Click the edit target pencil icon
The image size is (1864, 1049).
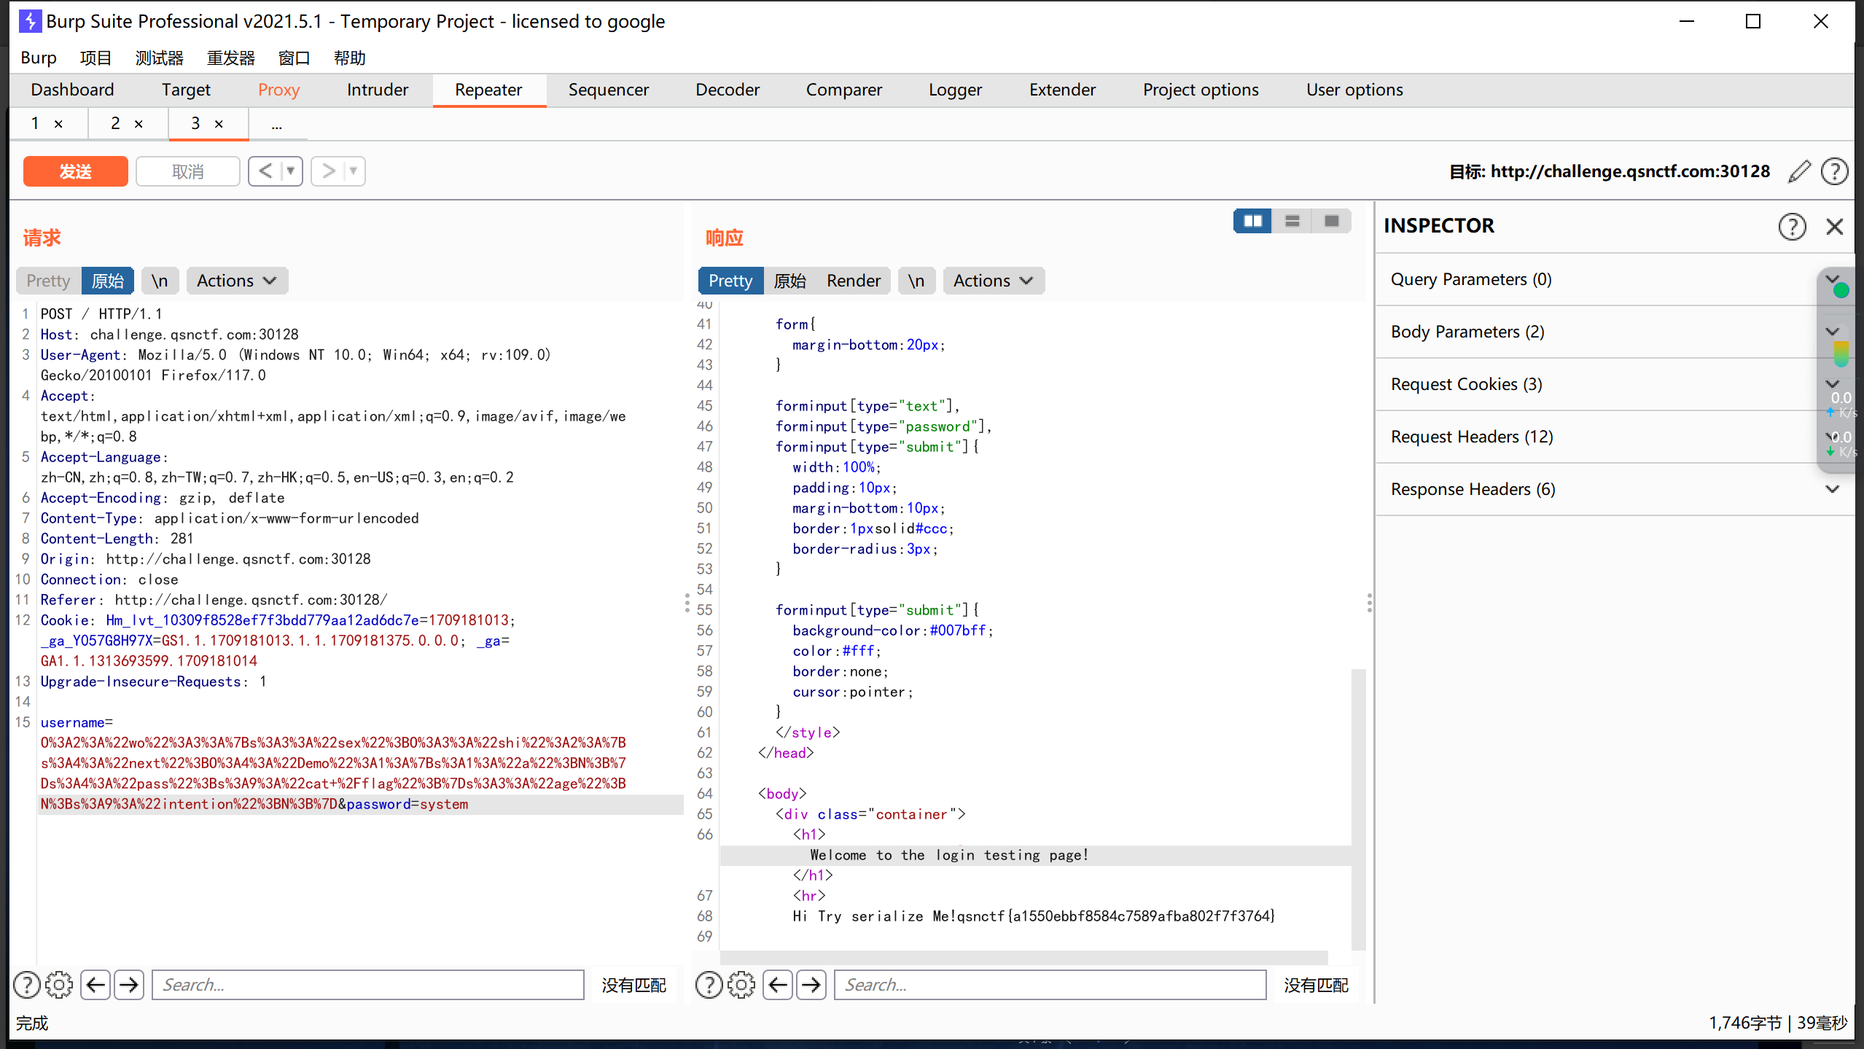pyautogui.click(x=1800, y=171)
